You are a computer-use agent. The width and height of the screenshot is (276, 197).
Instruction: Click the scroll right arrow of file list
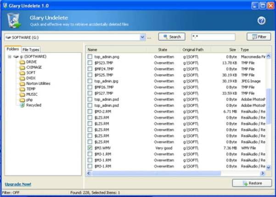click(263, 173)
